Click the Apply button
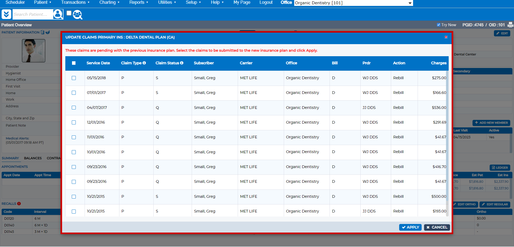 [410, 227]
